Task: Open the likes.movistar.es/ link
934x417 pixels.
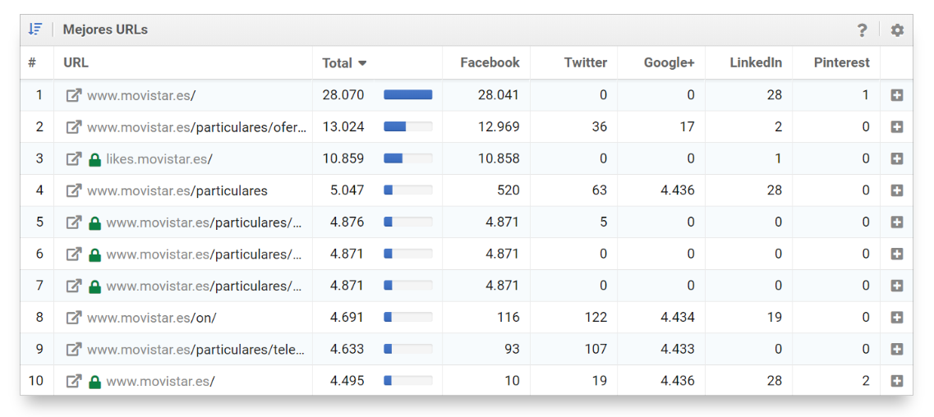Action: coord(159,159)
